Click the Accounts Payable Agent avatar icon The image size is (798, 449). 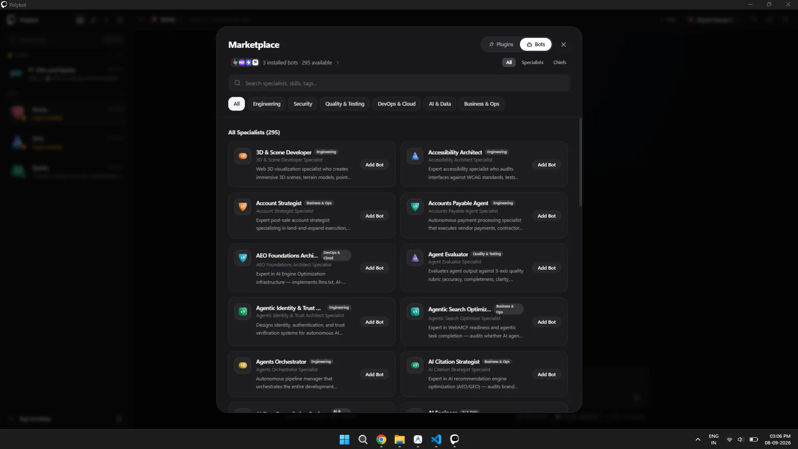pyautogui.click(x=415, y=207)
